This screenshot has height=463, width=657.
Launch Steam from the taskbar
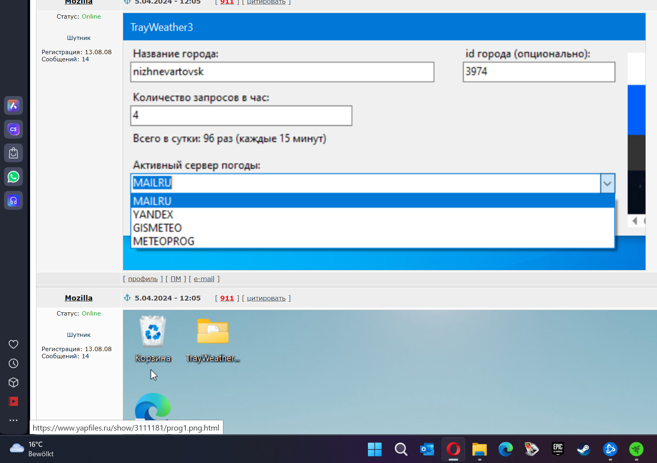(584, 449)
